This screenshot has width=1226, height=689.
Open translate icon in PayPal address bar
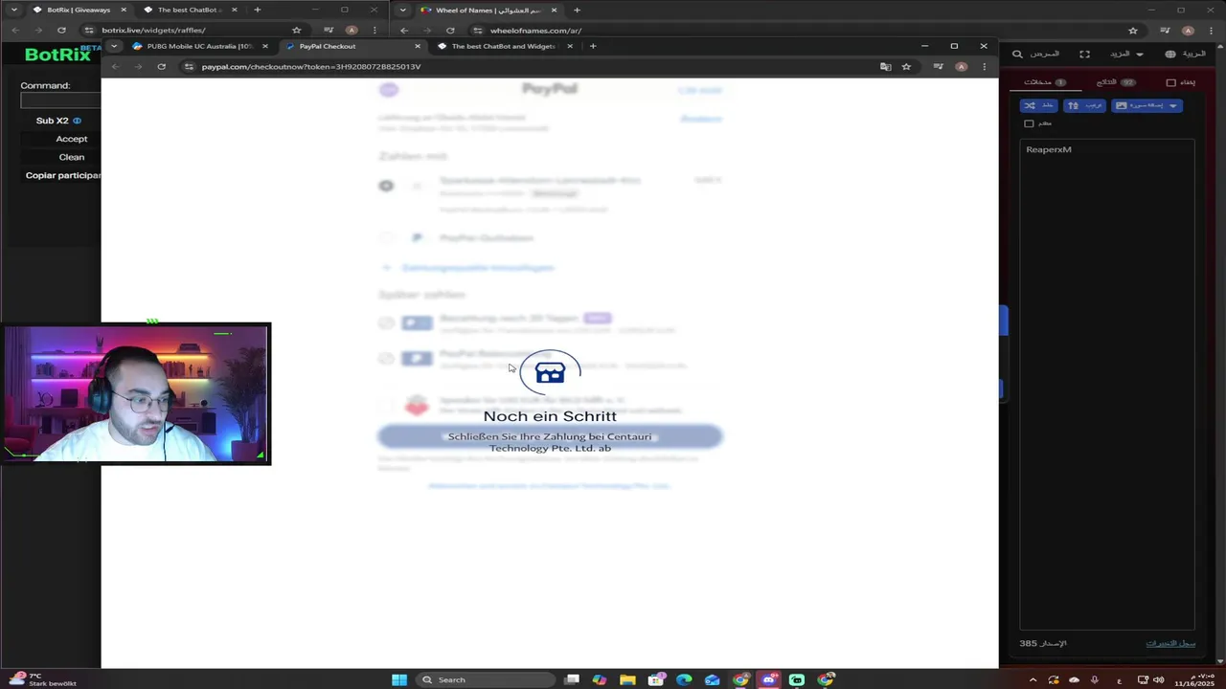[x=885, y=66]
